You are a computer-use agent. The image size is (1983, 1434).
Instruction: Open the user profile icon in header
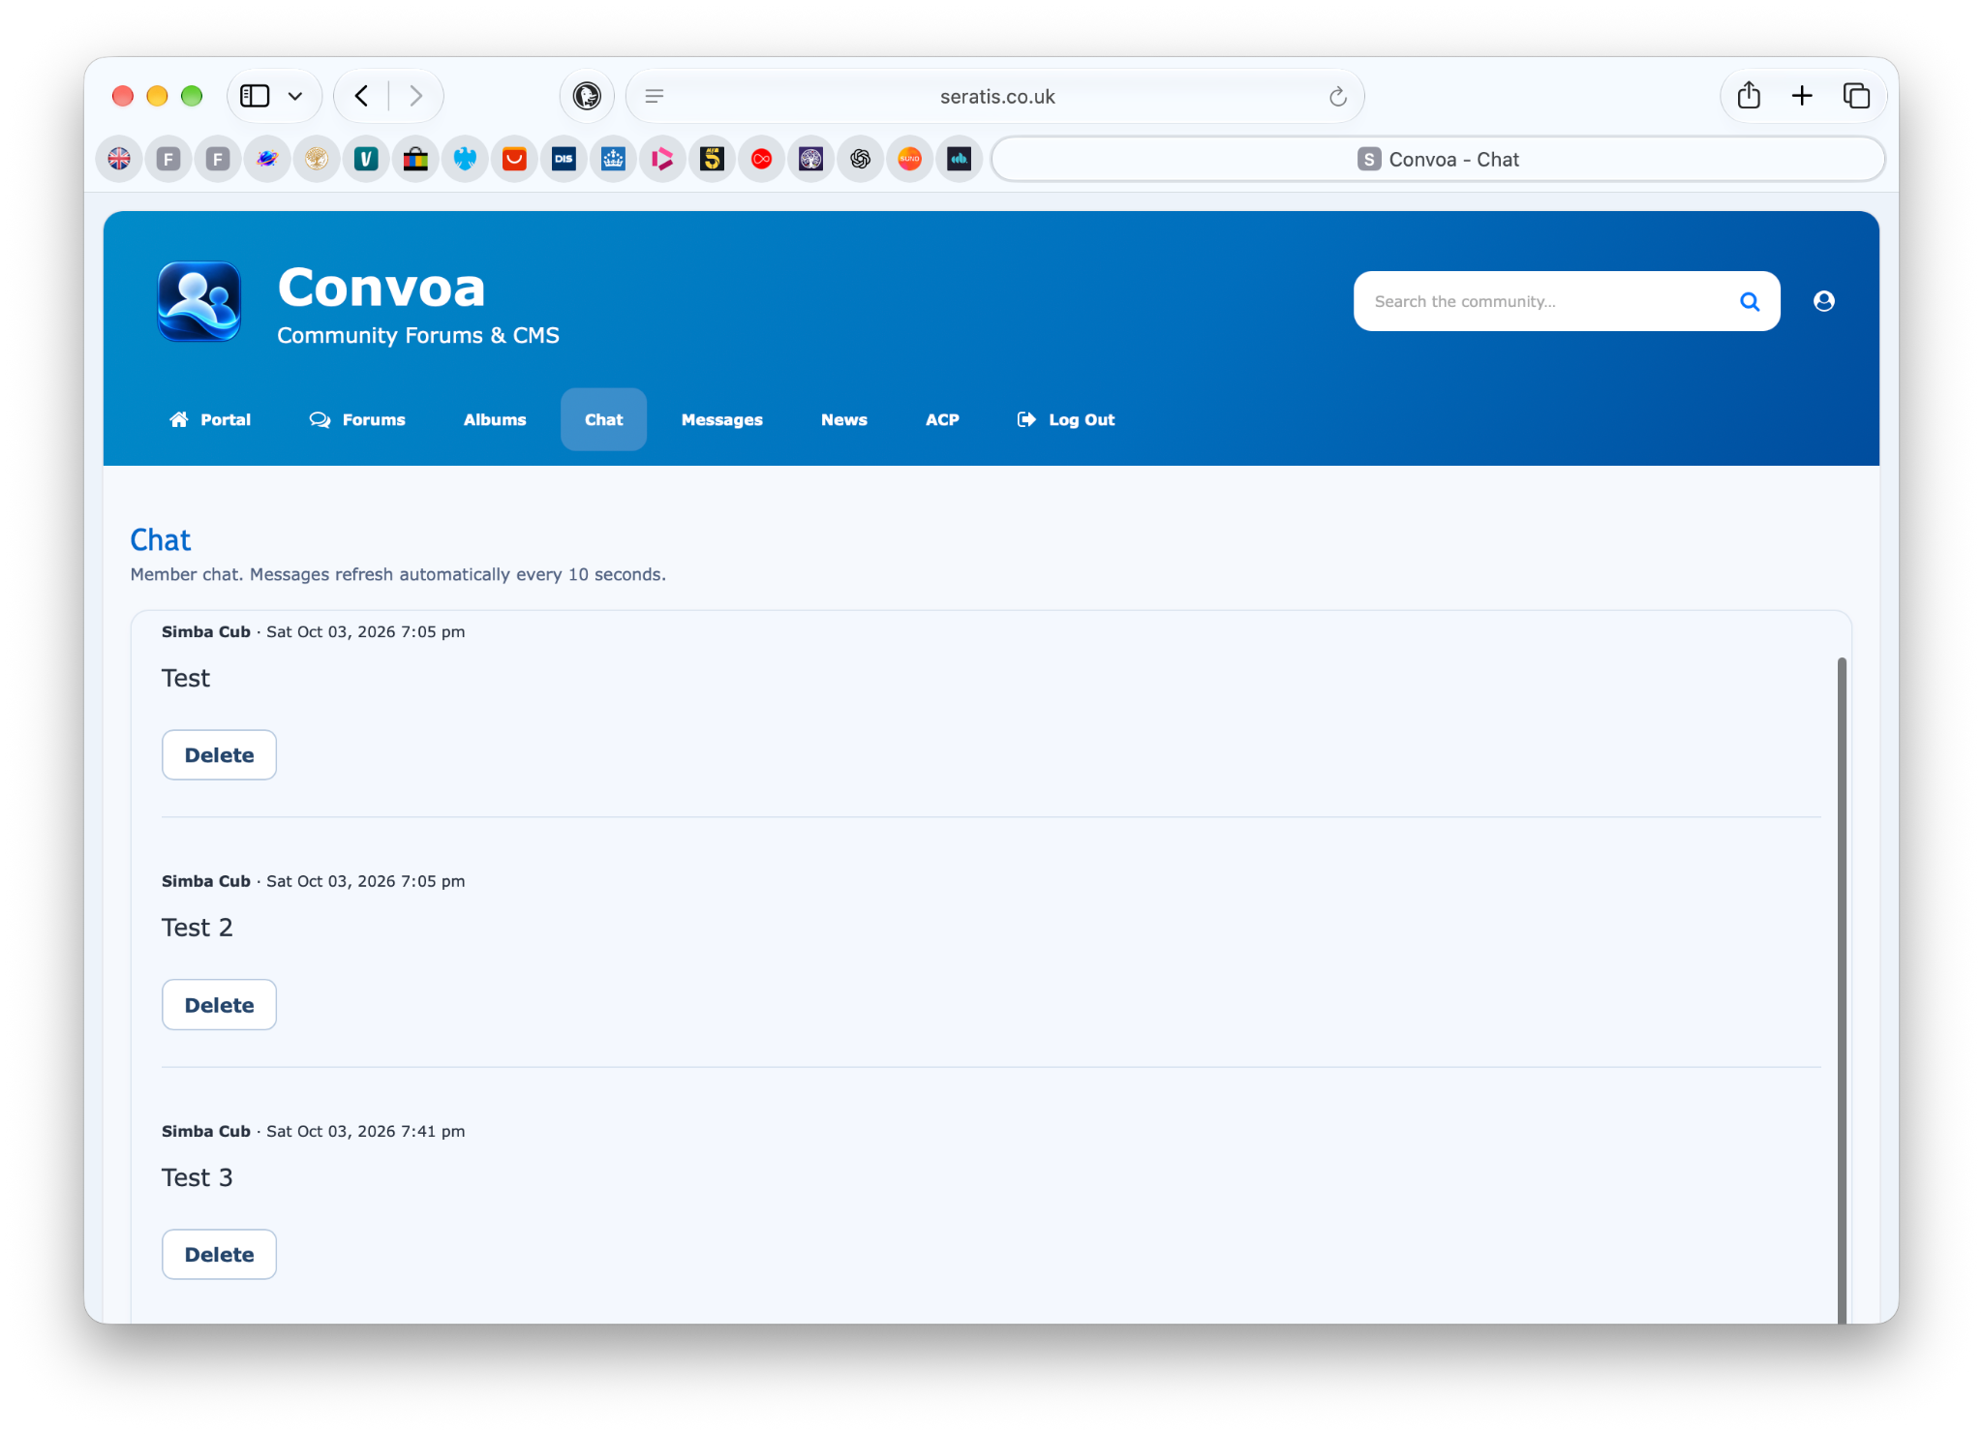1824,301
